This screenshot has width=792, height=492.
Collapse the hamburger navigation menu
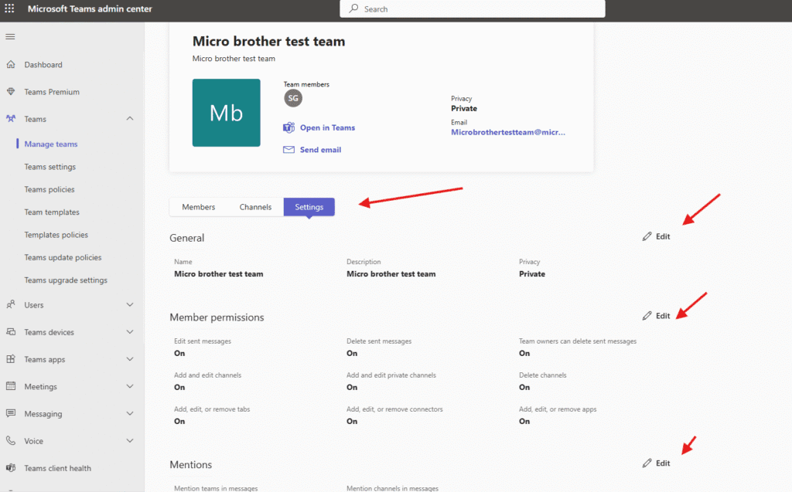(10, 37)
